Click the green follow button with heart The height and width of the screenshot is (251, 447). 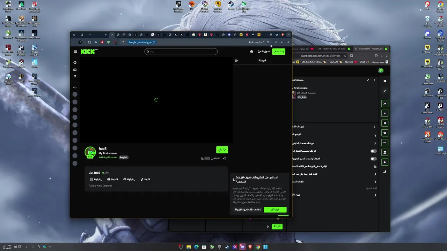click(222, 150)
